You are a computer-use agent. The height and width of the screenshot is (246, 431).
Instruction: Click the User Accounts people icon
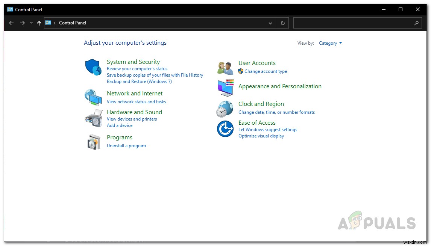pyautogui.click(x=225, y=67)
